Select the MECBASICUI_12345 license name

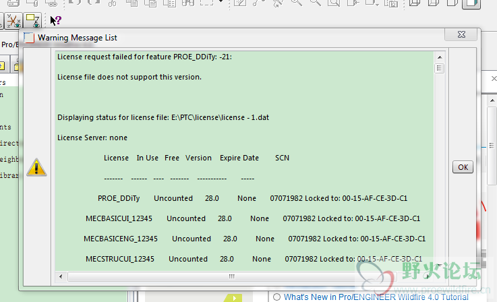tap(119, 218)
